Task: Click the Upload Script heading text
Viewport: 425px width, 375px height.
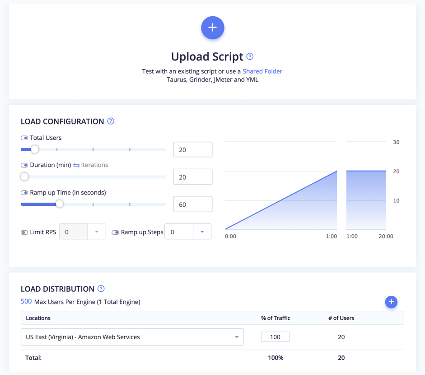Action: click(207, 57)
